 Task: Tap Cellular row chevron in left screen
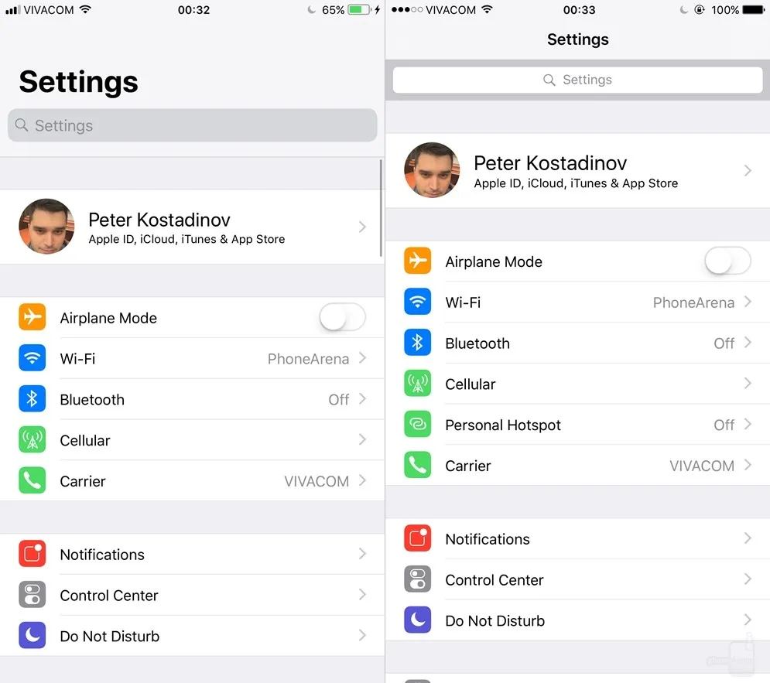coord(362,439)
